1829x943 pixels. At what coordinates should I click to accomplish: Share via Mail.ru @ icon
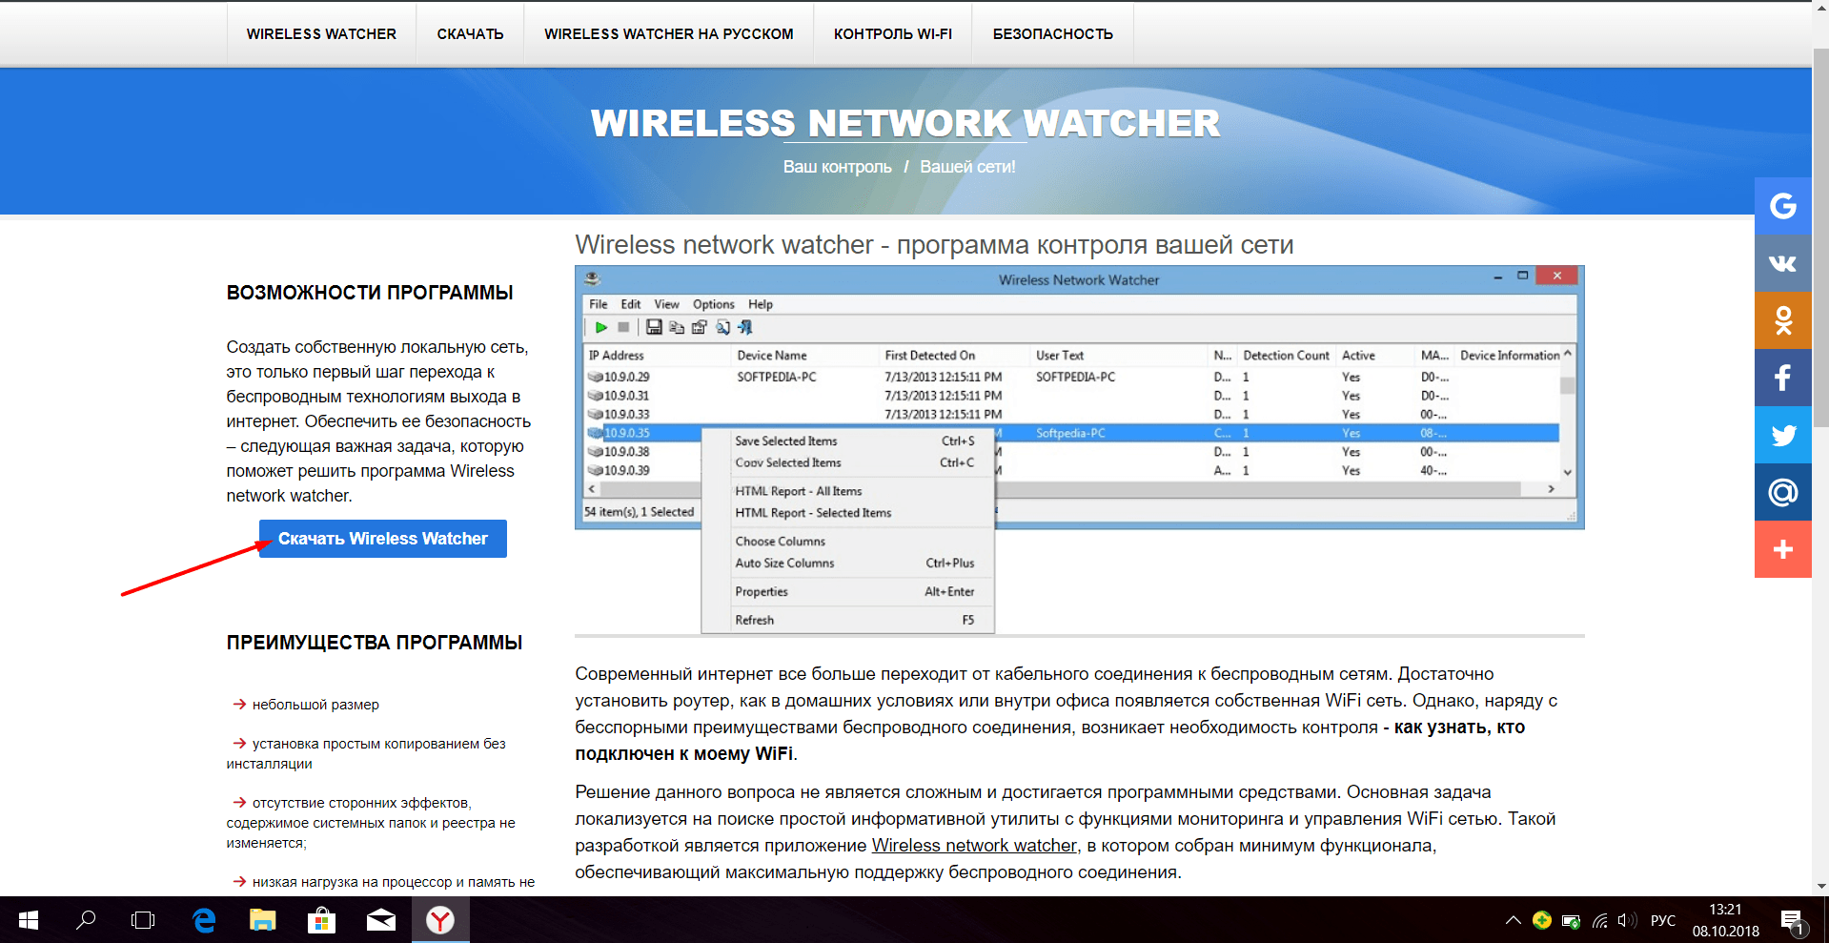coord(1782,492)
